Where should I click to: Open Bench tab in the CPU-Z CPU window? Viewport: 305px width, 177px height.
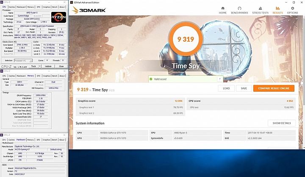(x=55, y=7)
